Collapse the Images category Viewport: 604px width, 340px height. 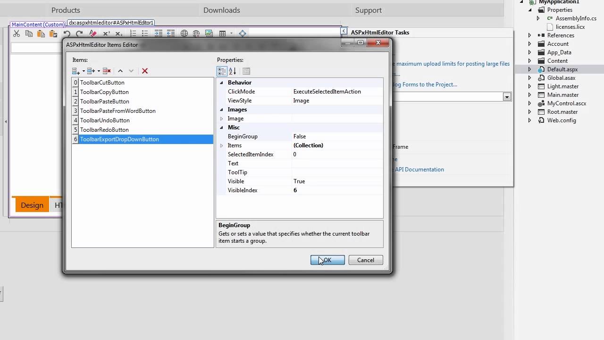(221, 110)
